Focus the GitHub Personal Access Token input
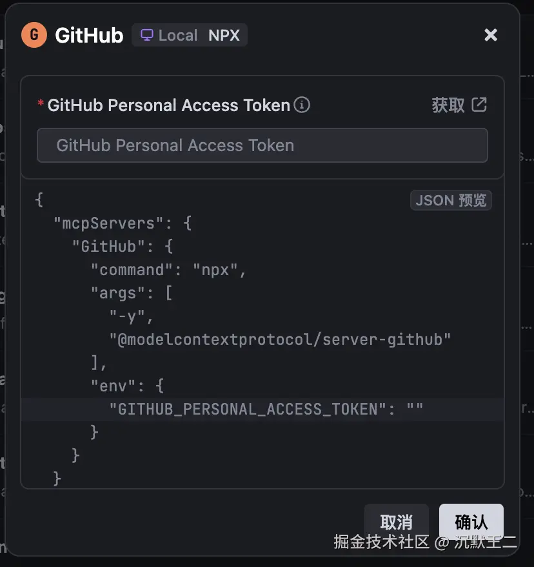 coord(262,145)
